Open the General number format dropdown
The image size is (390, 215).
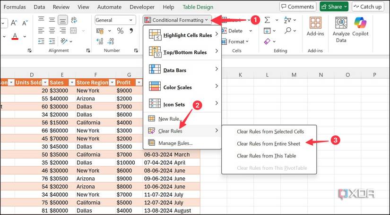coord(115,20)
